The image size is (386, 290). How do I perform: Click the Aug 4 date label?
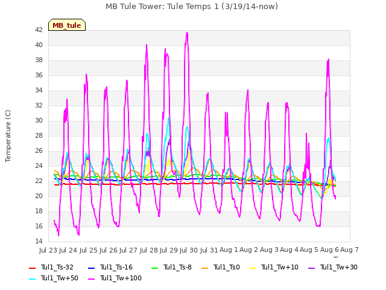click(x=289, y=250)
